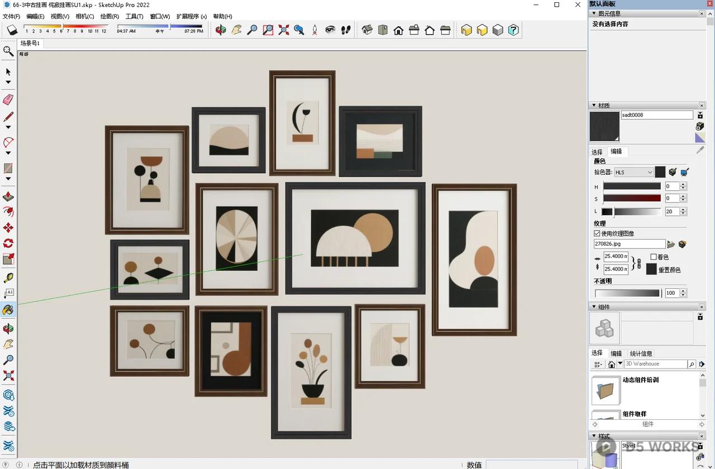This screenshot has width=715, height=469.
Task: Activate Zoom Window tool in top toolbar
Action: pyautogui.click(x=268, y=30)
